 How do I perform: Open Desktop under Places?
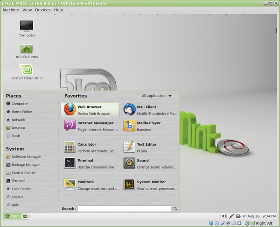pyautogui.click(x=15, y=128)
